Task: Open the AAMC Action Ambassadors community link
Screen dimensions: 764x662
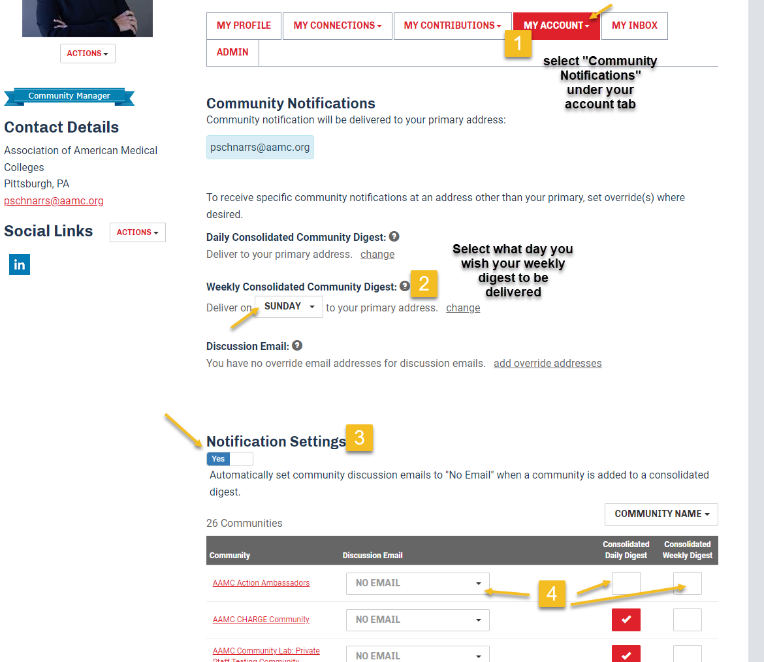Action: [261, 582]
